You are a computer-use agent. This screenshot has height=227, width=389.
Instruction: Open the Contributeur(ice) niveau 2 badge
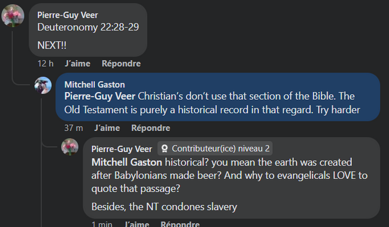(x=215, y=148)
